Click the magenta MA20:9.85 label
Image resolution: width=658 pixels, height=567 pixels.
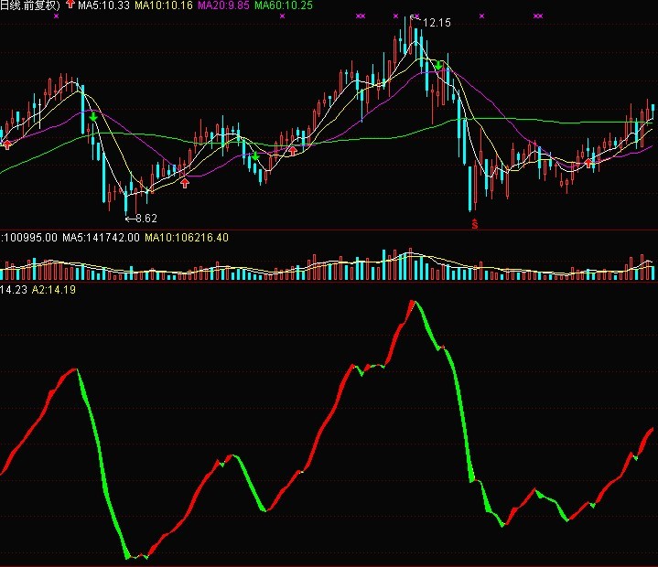click(222, 5)
